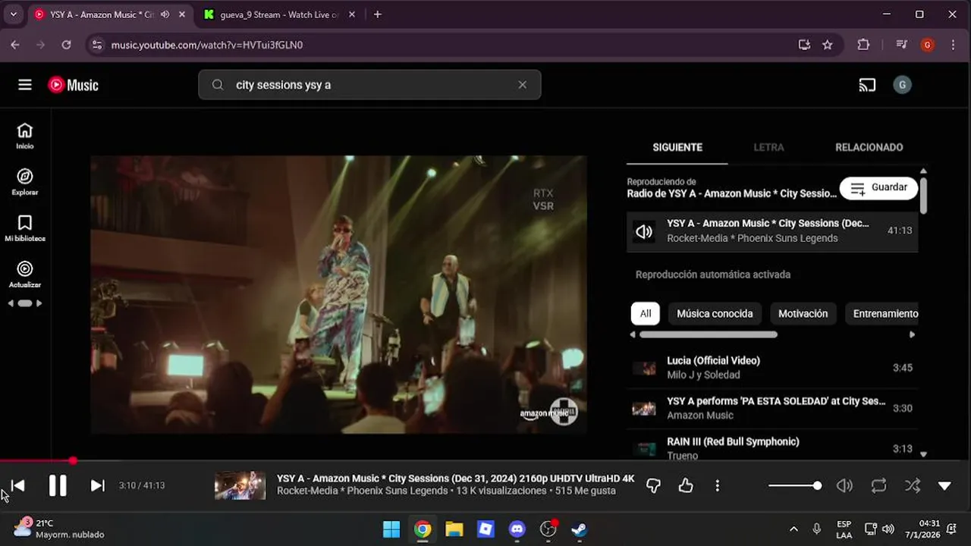Collapse the player page with down arrow
971x546 pixels.
coord(944,486)
